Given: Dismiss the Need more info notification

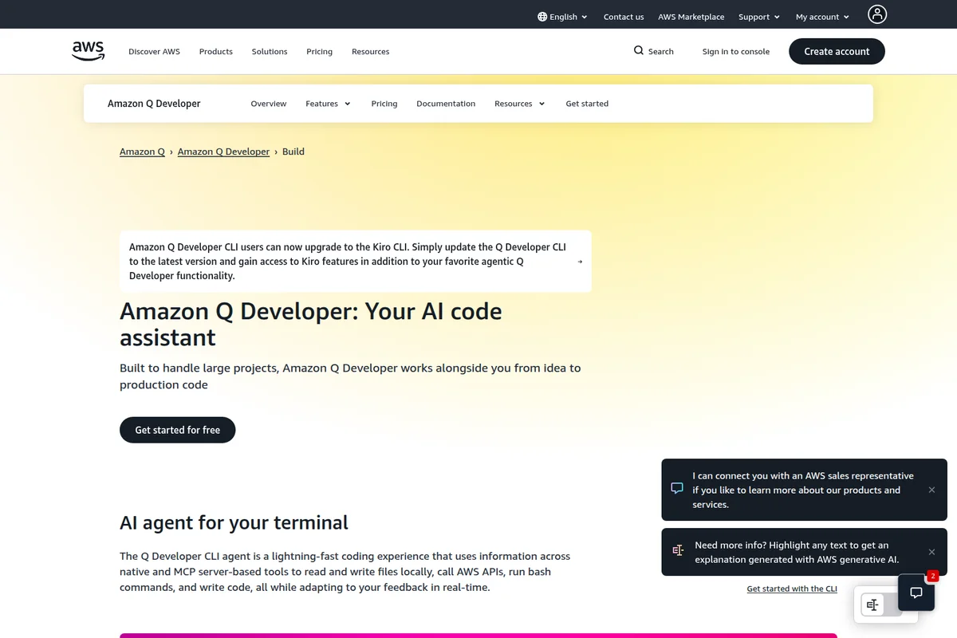Looking at the screenshot, I should pos(931,552).
